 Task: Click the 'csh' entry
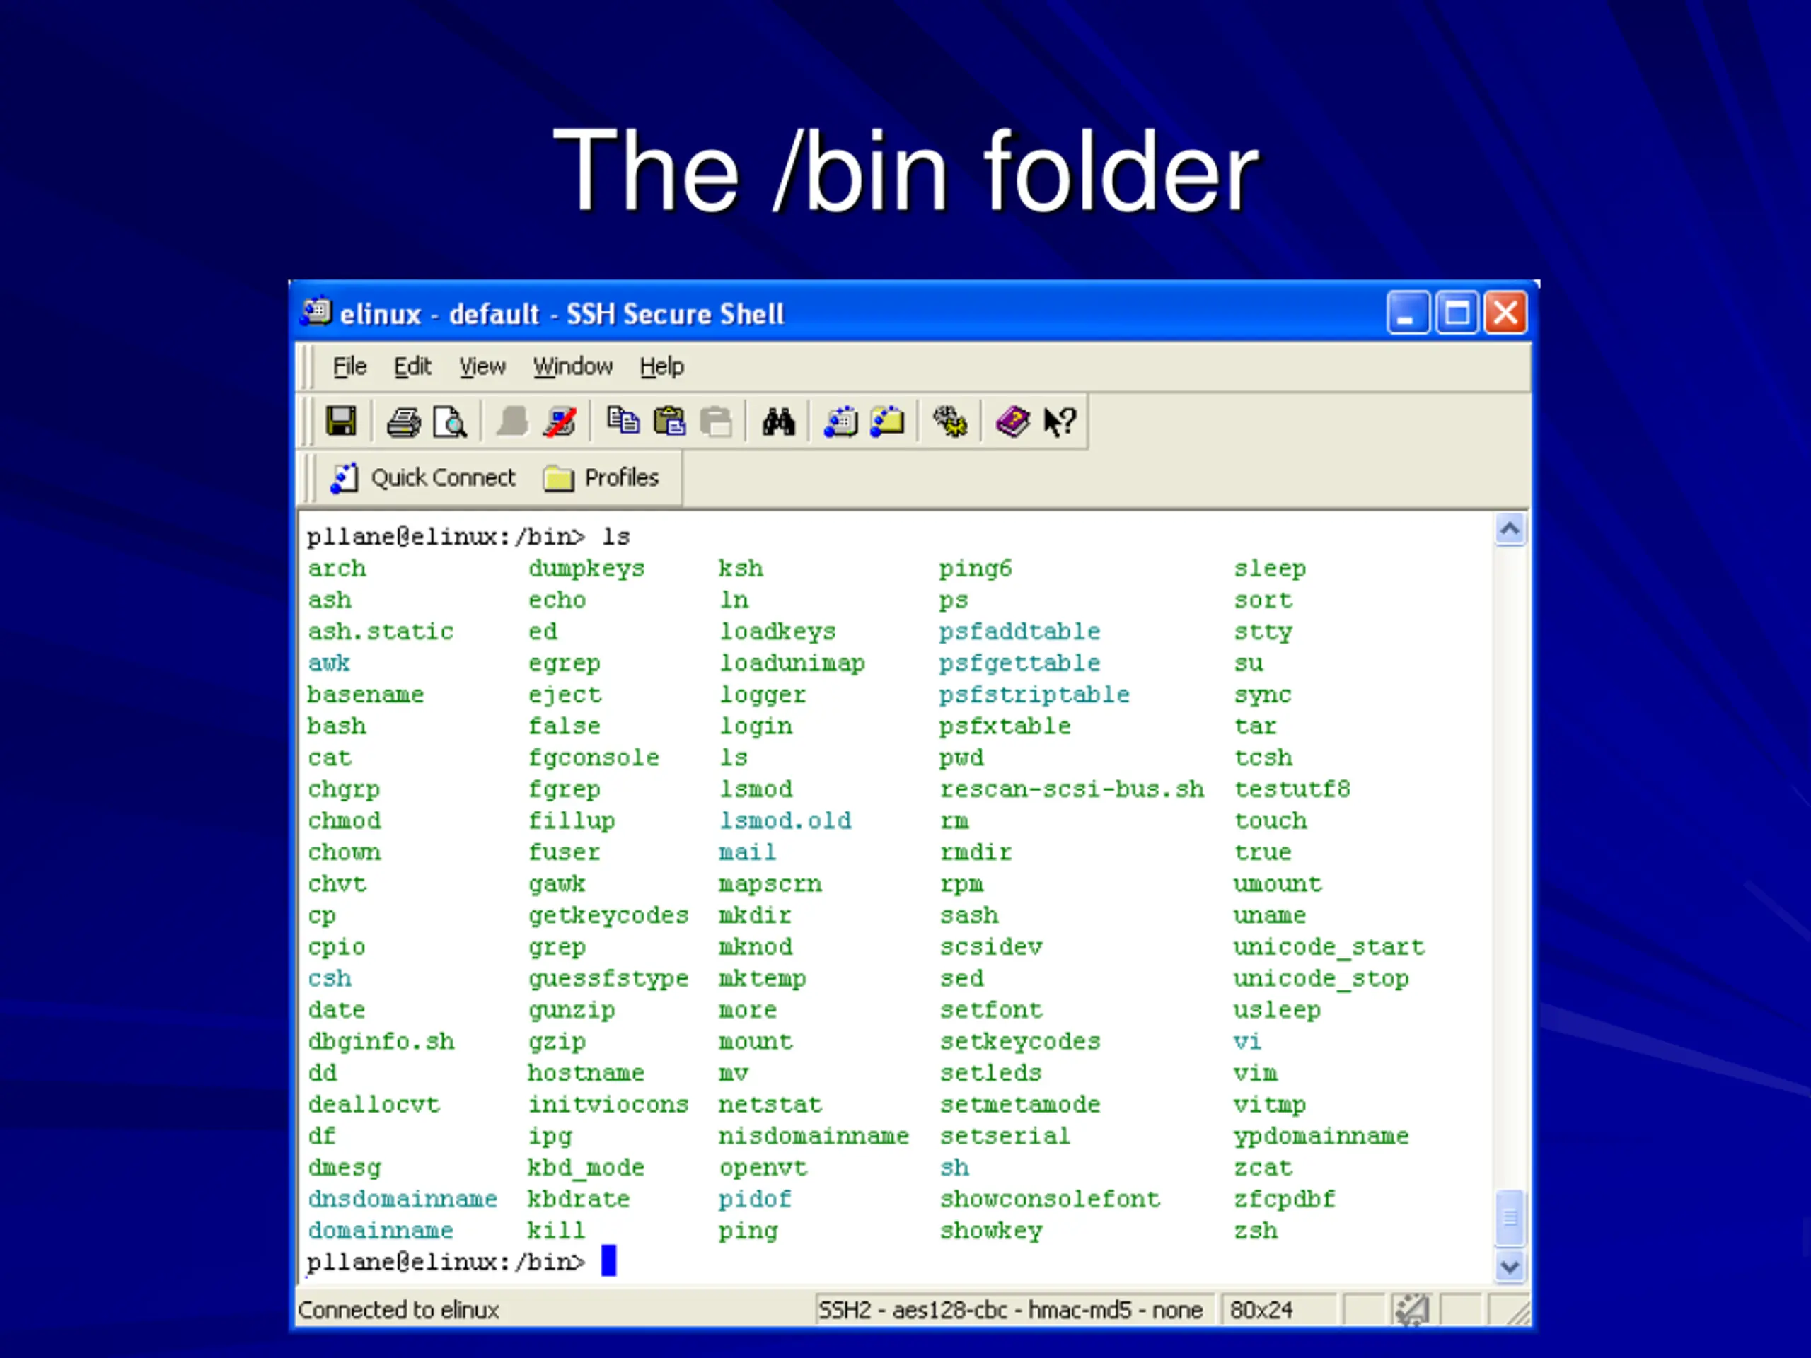click(329, 978)
